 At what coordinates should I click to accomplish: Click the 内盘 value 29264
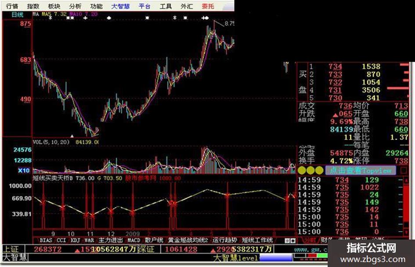point(397,153)
